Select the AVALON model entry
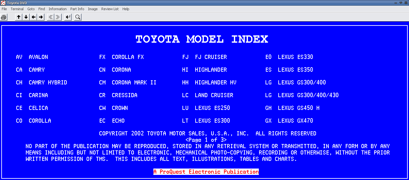The width and height of the screenshot is (409, 180). pyautogui.click(x=32, y=57)
